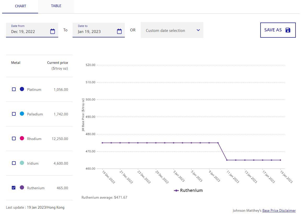Viewport: 301px width, 217px height.
Task: Open the Date from calendar picker icon
Action: click(x=52, y=31)
